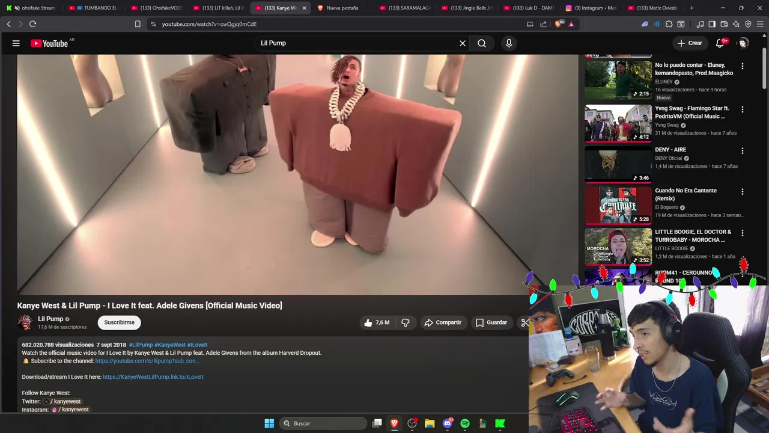
Task: Toggle the browser sidebar panel
Action: pyautogui.click(x=712, y=24)
